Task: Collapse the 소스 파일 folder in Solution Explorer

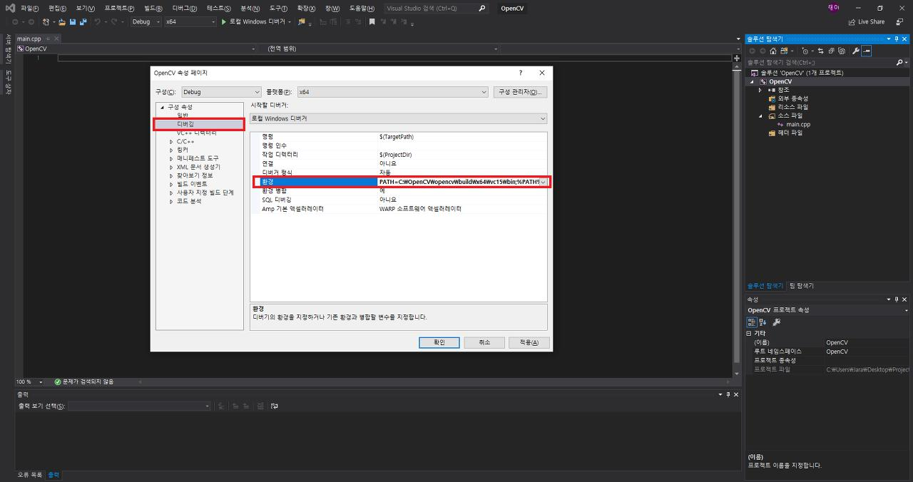Action: tap(760, 116)
